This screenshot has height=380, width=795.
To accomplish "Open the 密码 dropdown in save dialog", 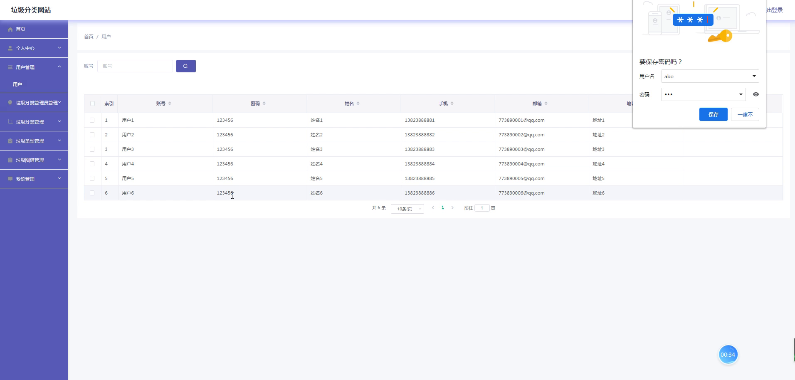I will [704, 94].
